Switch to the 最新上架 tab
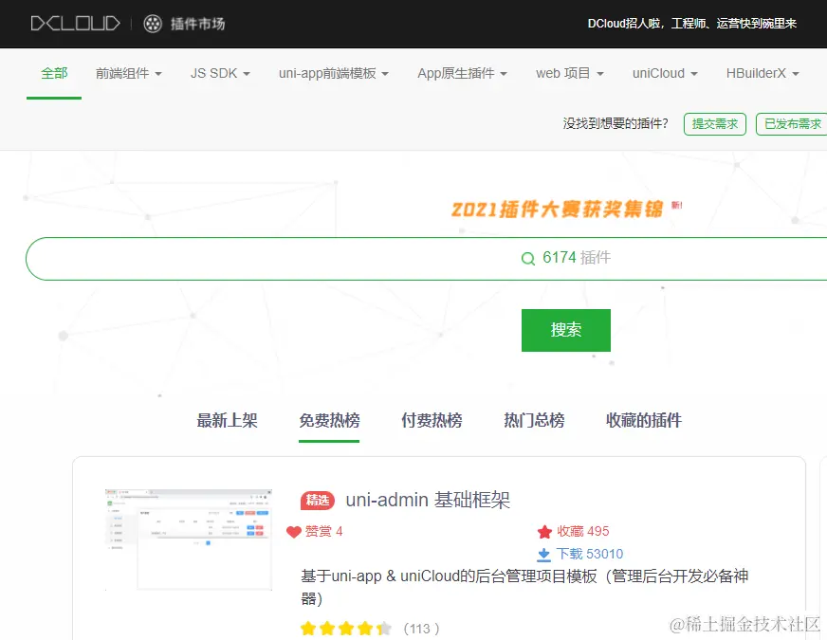 point(227,420)
